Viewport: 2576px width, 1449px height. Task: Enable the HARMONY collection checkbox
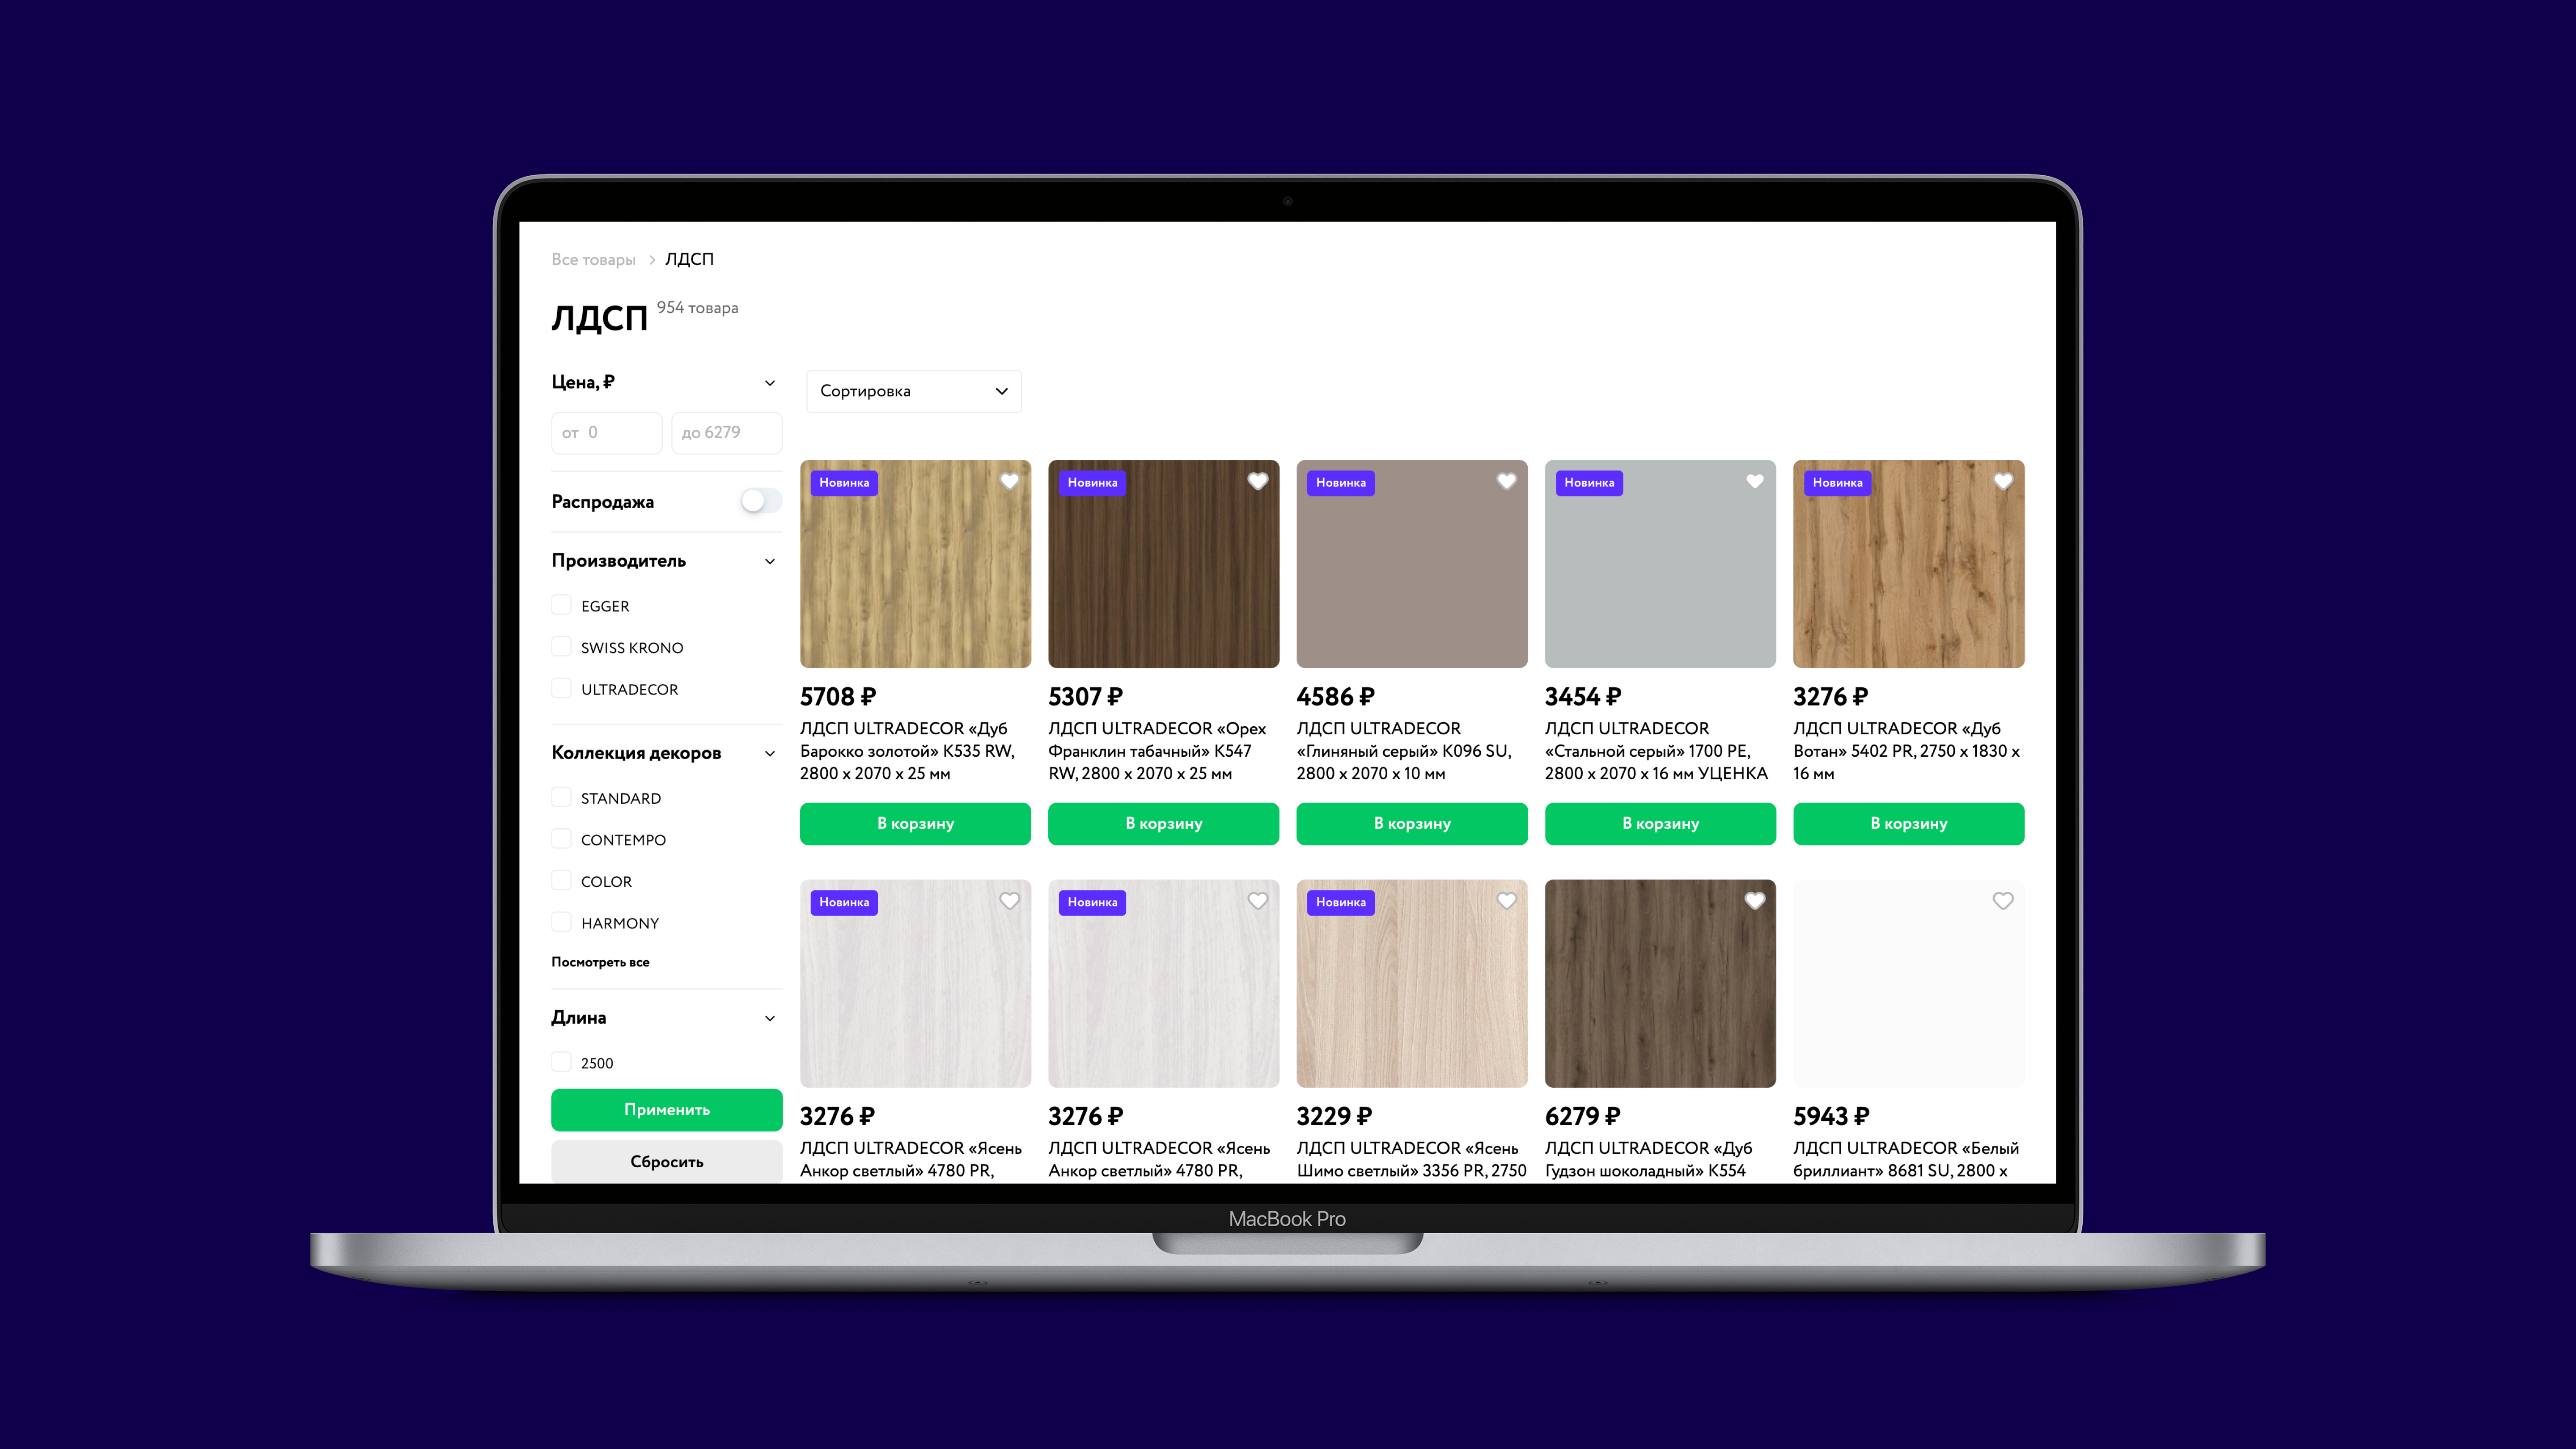pos(562,922)
